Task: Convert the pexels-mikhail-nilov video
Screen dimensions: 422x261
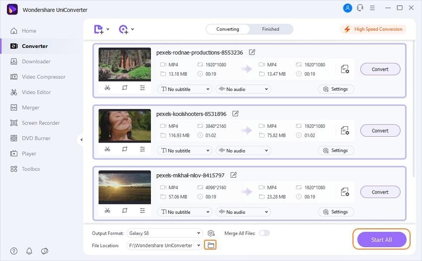Action: click(380, 192)
